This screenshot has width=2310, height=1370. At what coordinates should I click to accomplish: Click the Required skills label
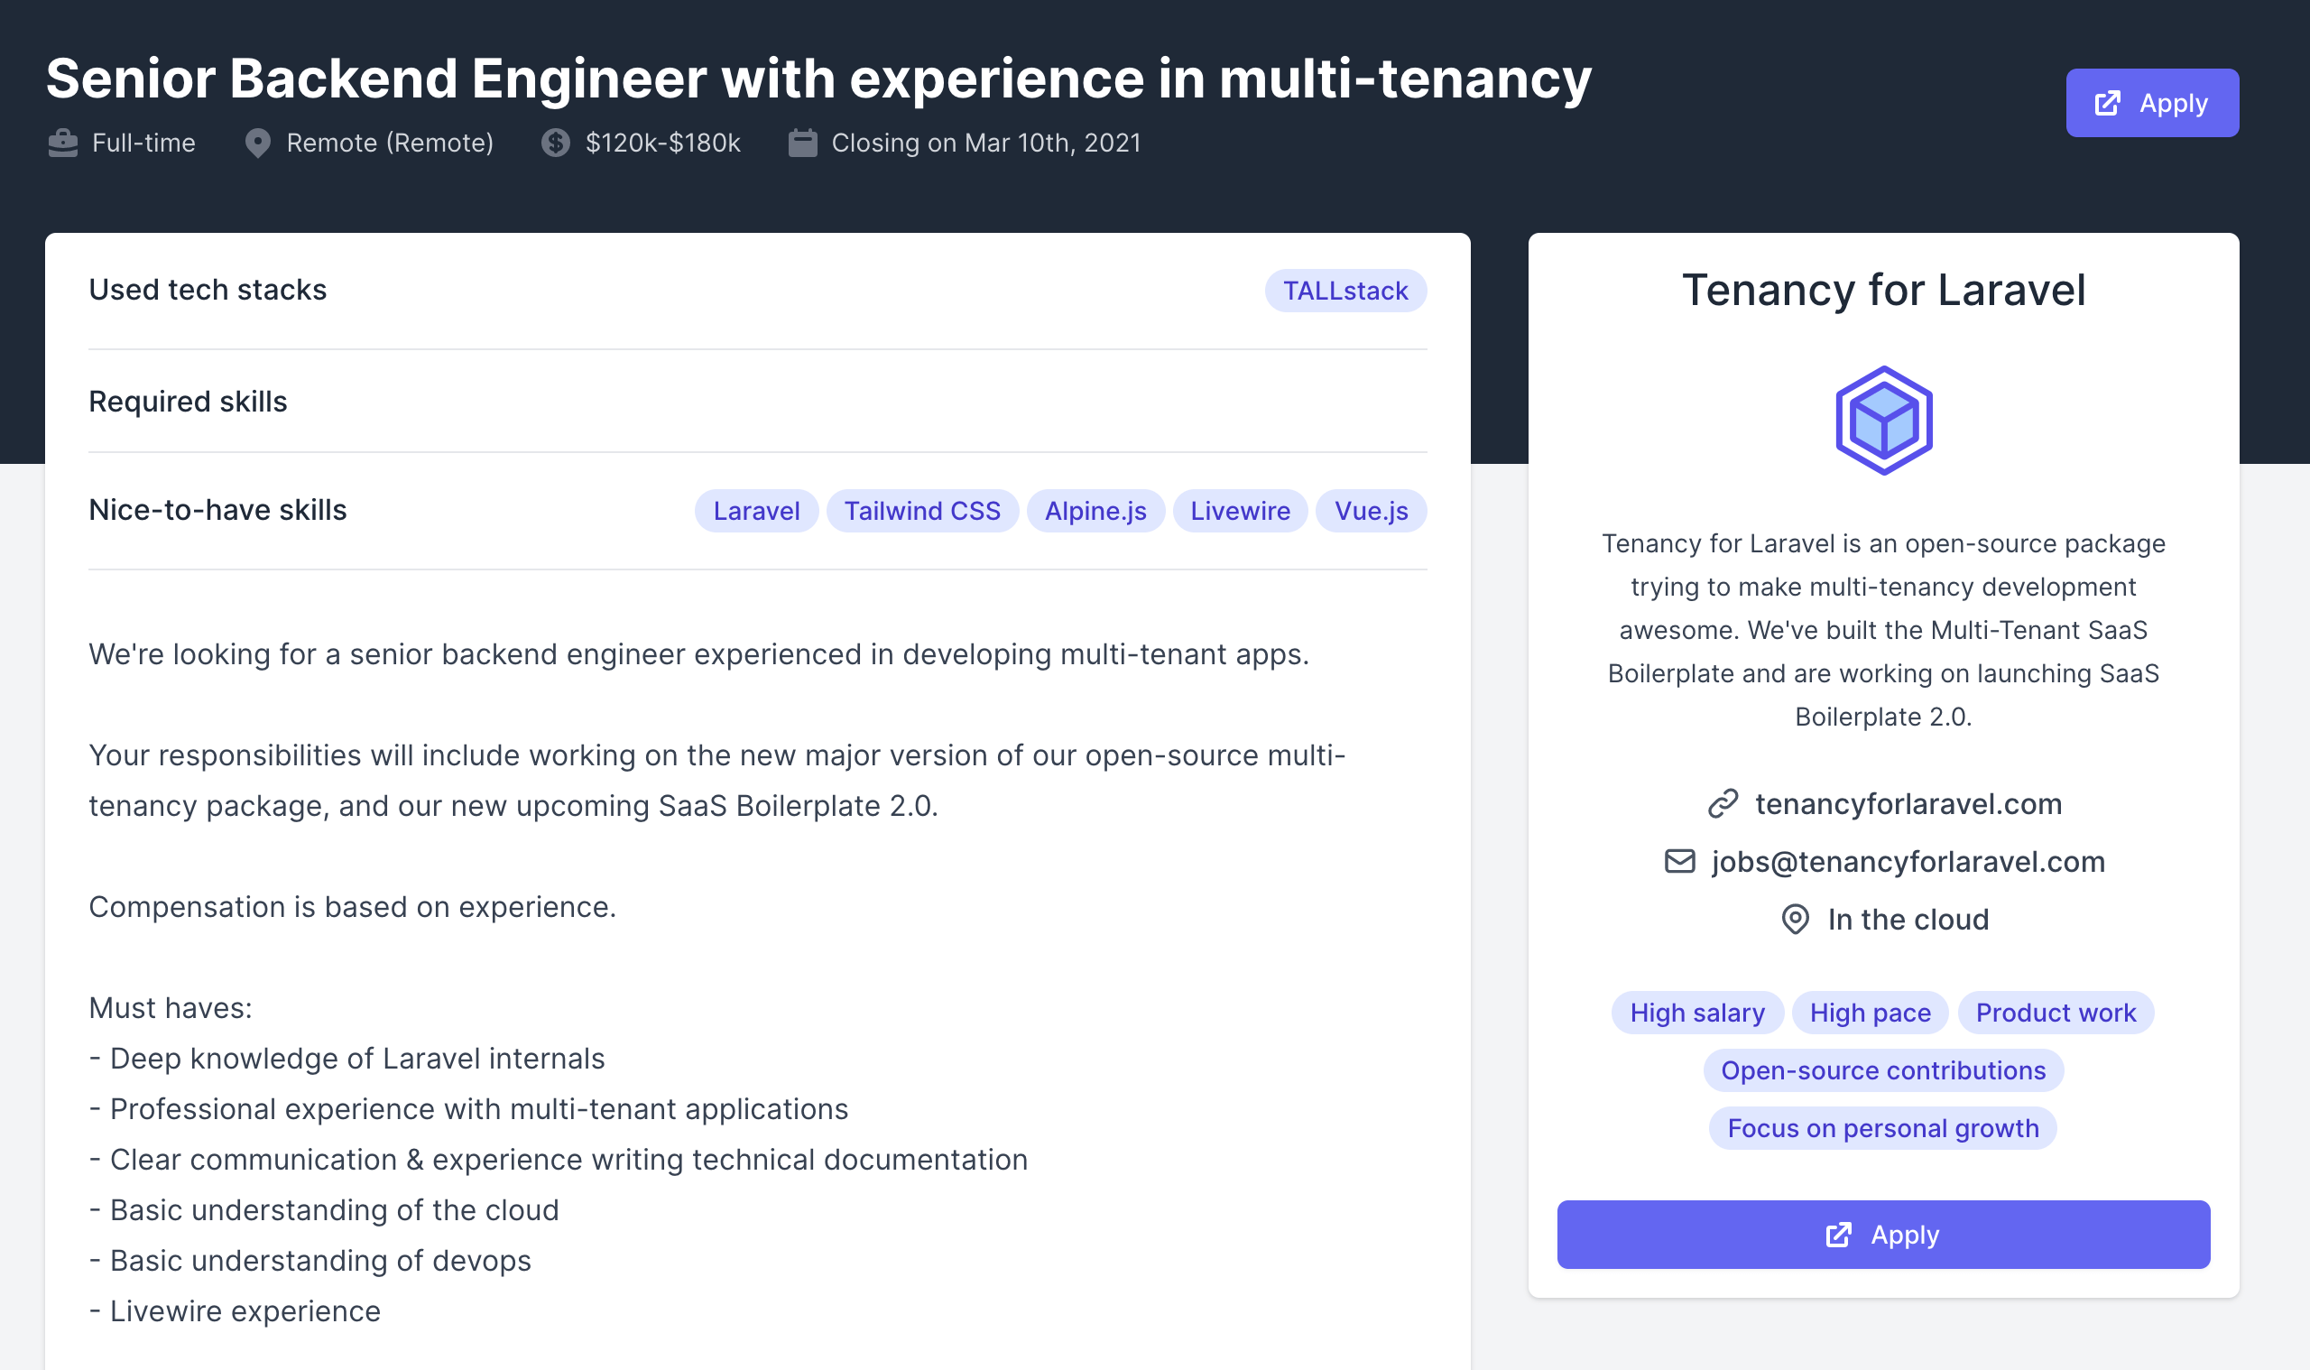click(188, 402)
